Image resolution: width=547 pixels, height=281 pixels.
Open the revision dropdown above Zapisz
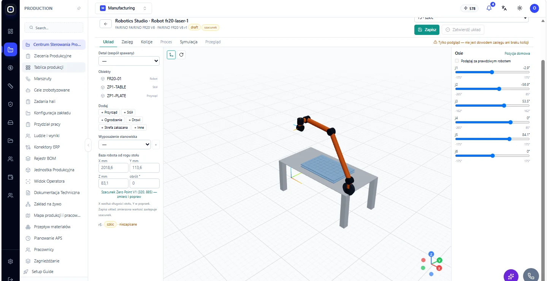[471, 18]
